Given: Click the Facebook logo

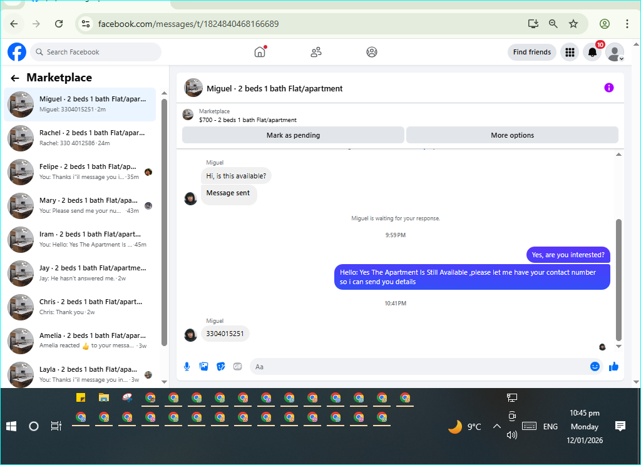Looking at the screenshot, I should coord(17,52).
